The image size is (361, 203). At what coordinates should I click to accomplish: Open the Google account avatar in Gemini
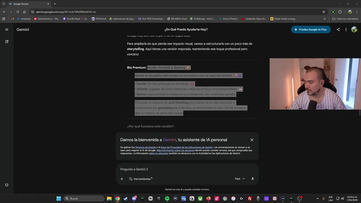click(354, 30)
